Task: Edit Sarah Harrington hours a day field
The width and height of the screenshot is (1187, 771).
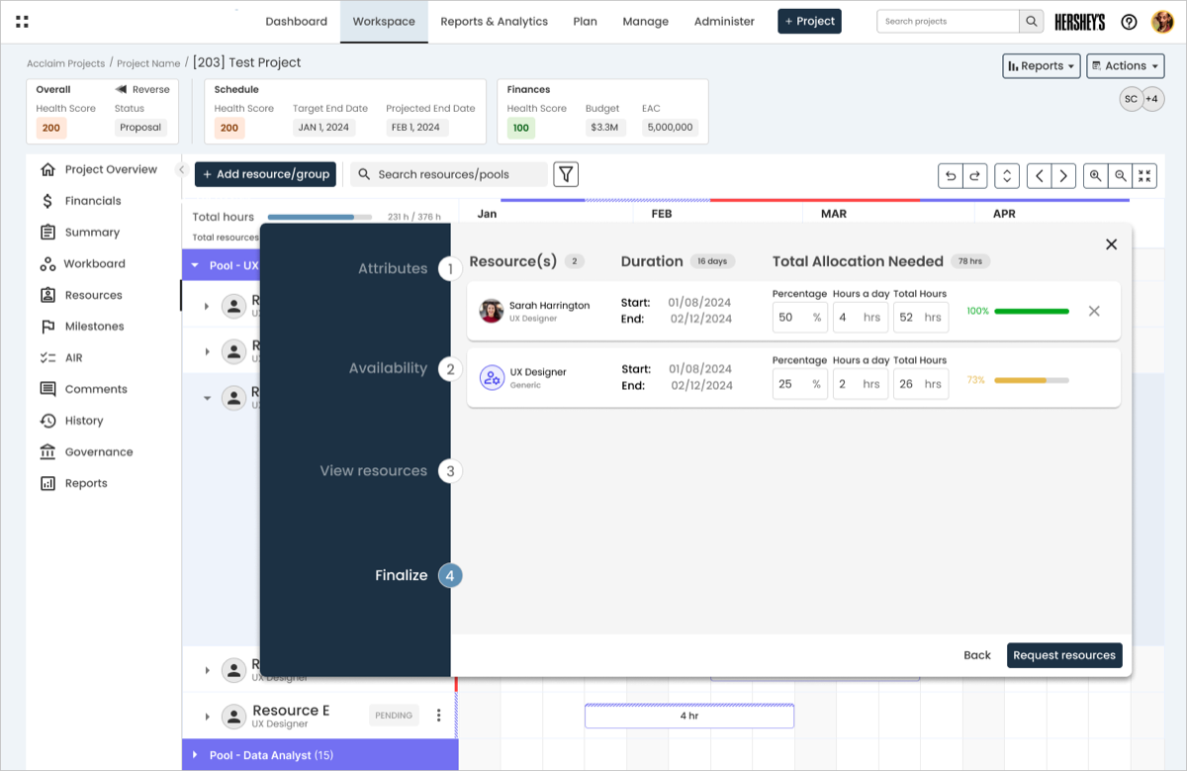Action: coord(860,318)
